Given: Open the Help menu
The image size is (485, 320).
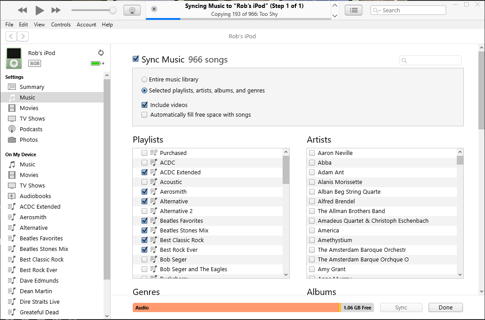Looking at the screenshot, I should point(107,24).
